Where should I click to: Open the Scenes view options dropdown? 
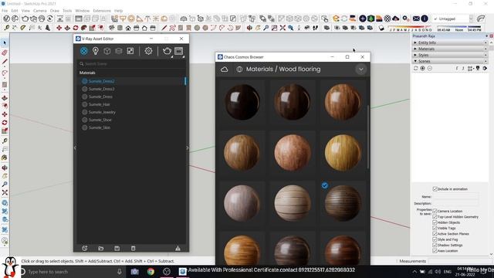[x=470, y=68]
